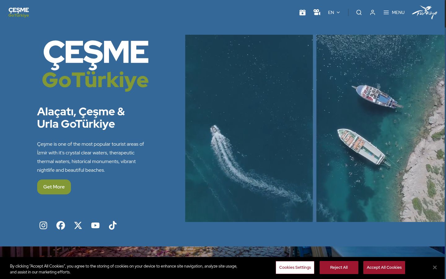
Task: Click Reject All cookies
Action: [339, 268]
